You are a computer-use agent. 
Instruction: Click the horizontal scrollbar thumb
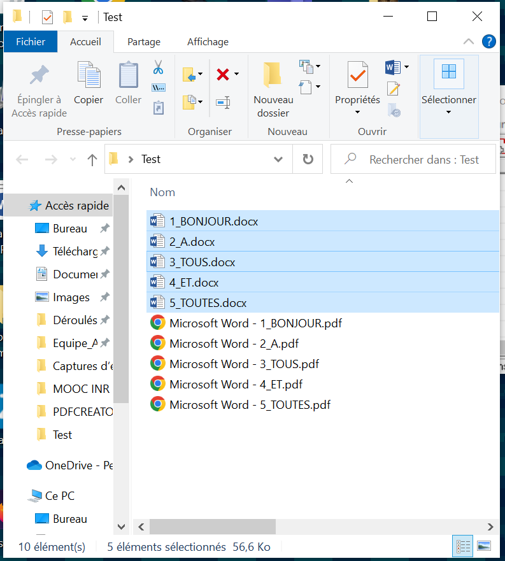pyautogui.click(x=213, y=527)
